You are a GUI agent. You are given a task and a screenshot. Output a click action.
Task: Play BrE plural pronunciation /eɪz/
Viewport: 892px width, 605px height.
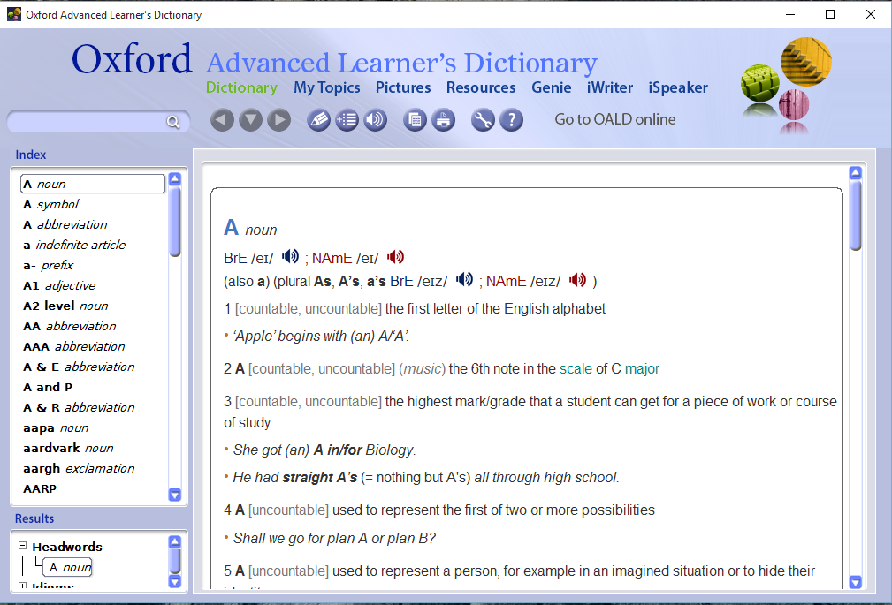(x=464, y=279)
